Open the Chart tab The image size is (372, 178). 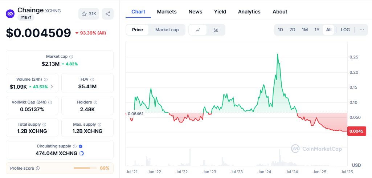(x=138, y=12)
